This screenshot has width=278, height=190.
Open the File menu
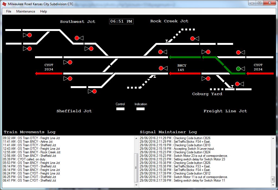(x=9, y=11)
